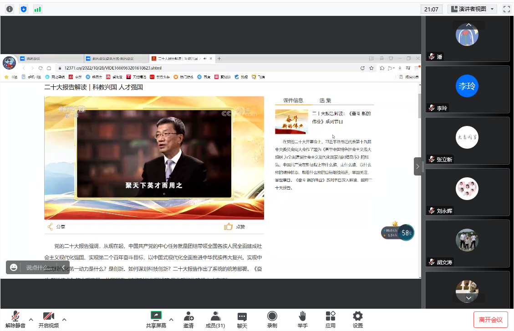The height and width of the screenshot is (331, 514).
Task: Open the security shield icon
Action: [24, 9]
